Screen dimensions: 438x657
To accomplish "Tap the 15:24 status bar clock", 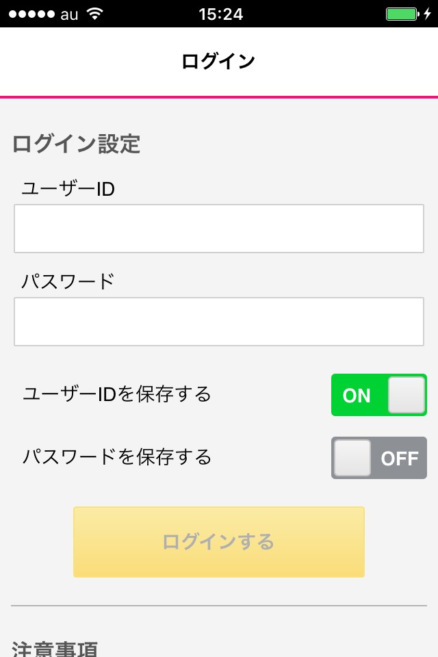I will 221,14.
